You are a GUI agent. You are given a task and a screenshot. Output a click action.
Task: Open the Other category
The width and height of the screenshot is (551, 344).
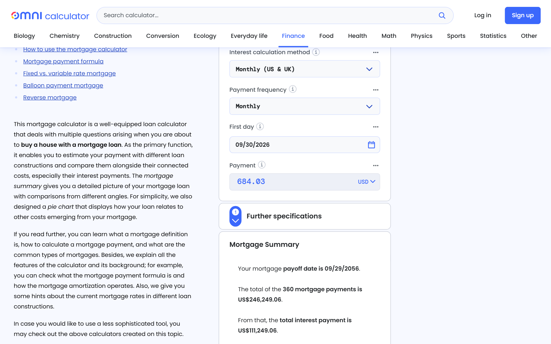click(x=529, y=36)
